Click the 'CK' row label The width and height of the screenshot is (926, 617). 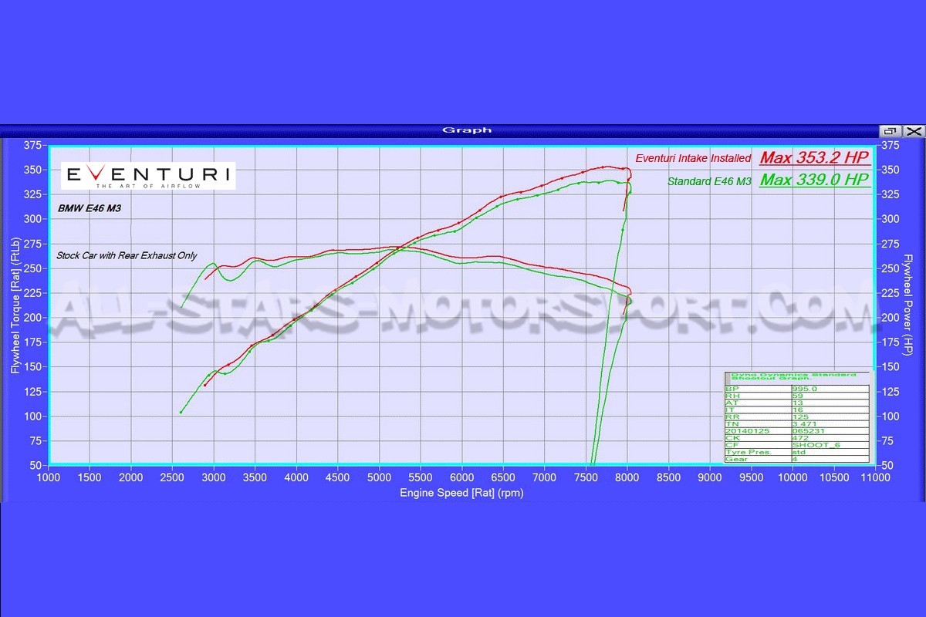tap(758, 438)
